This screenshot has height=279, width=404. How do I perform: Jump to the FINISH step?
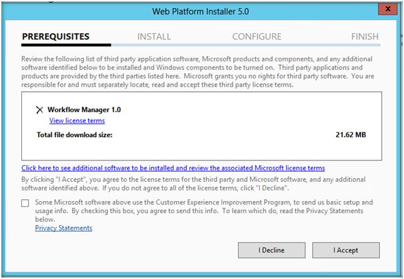[365, 37]
